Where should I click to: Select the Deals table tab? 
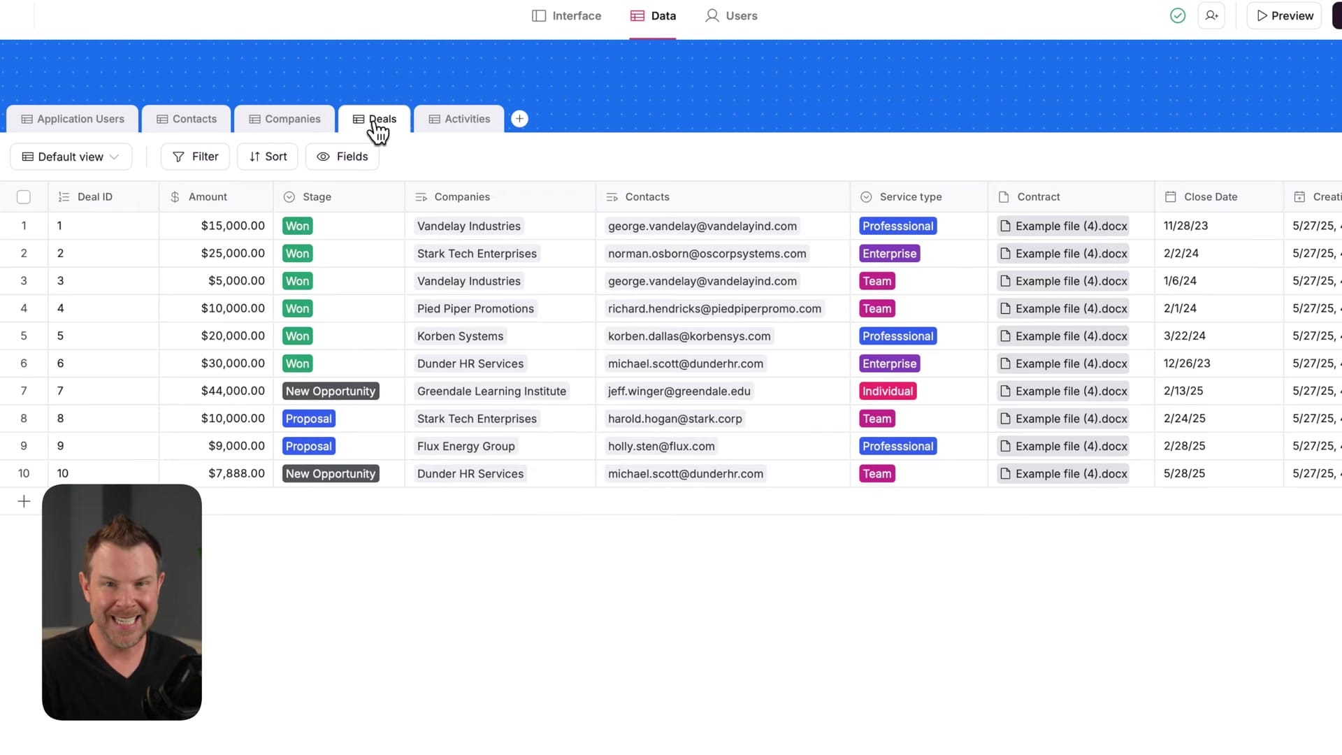pos(375,119)
